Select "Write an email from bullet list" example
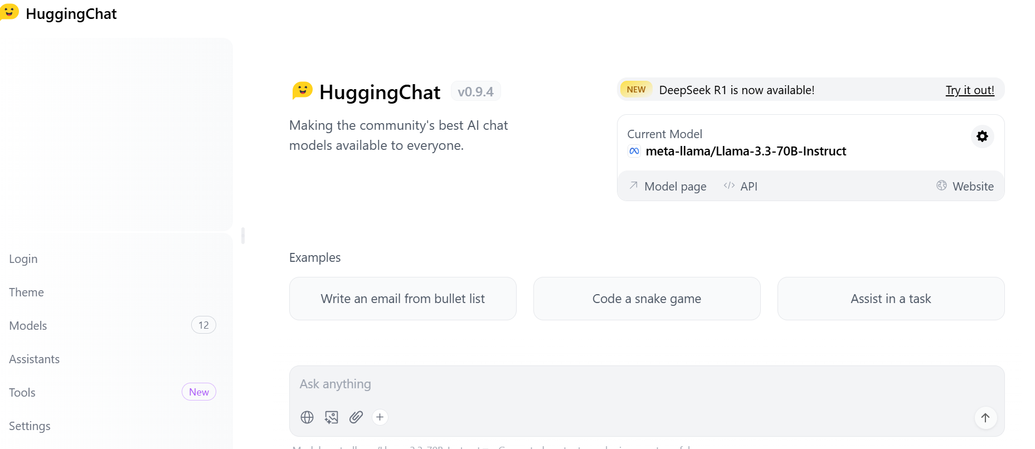The width and height of the screenshot is (1035, 449). point(402,299)
